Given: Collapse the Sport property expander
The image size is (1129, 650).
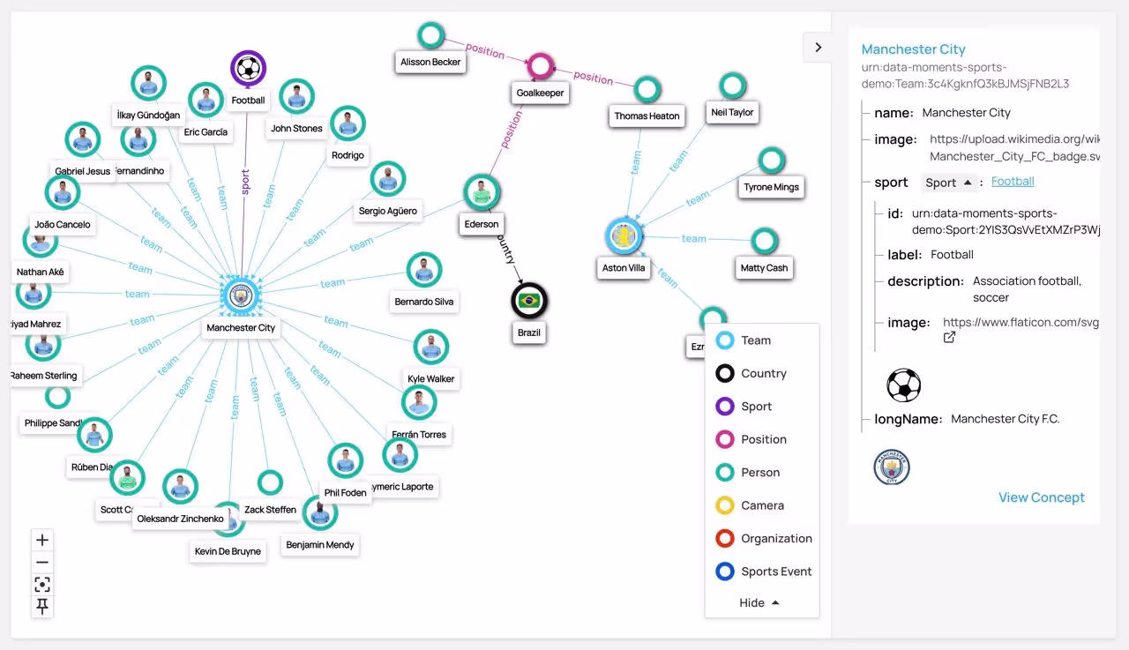Looking at the screenshot, I should pyautogui.click(x=947, y=183).
